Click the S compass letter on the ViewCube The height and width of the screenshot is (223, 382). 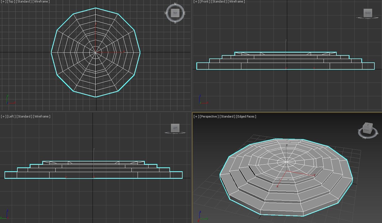175,22
